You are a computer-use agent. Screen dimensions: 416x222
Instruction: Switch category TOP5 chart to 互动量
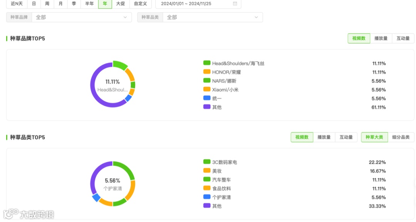pyautogui.click(x=346, y=137)
